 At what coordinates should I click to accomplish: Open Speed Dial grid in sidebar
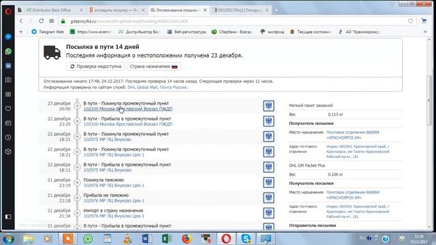pos(8,95)
